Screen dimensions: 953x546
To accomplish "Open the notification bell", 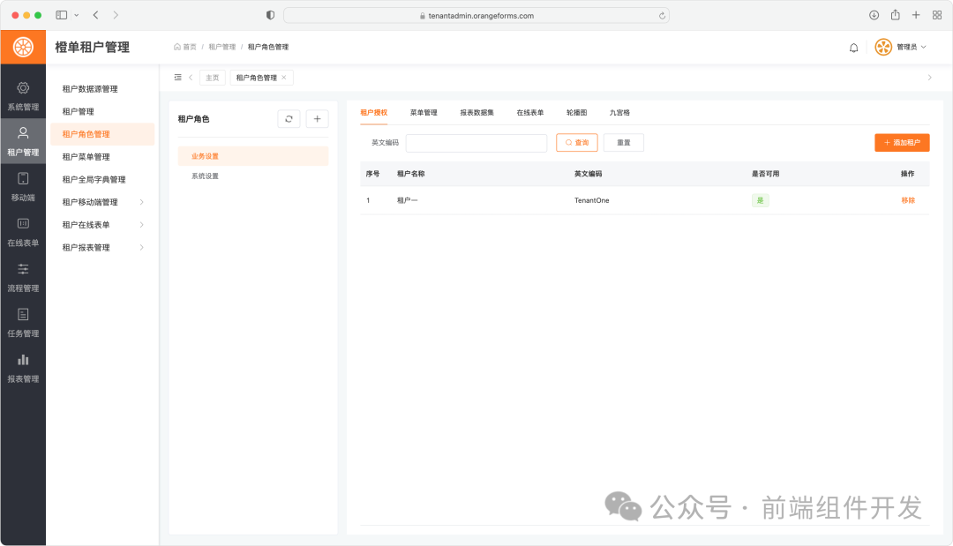I will tap(853, 47).
